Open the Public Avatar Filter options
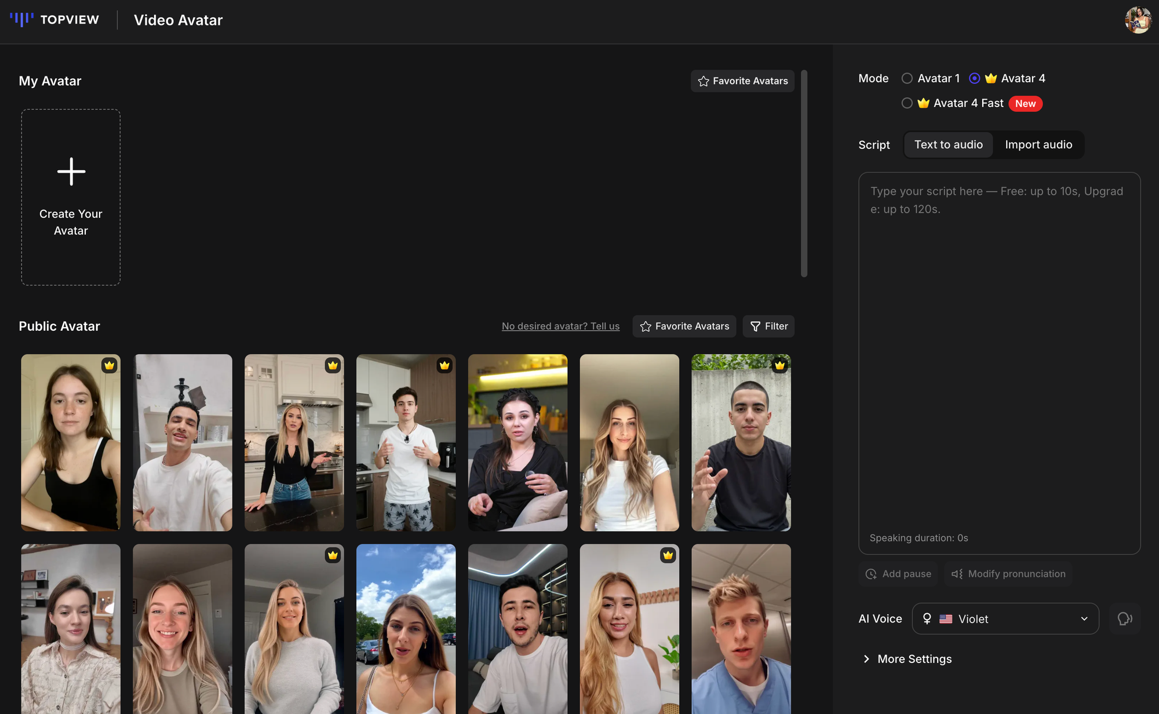This screenshot has width=1159, height=714. (768, 327)
